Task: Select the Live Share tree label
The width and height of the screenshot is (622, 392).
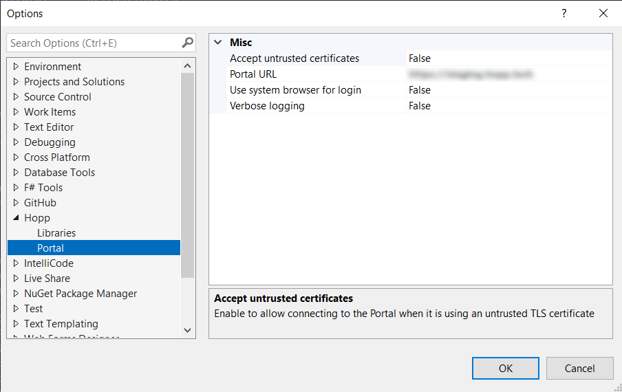Action: click(x=47, y=279)
